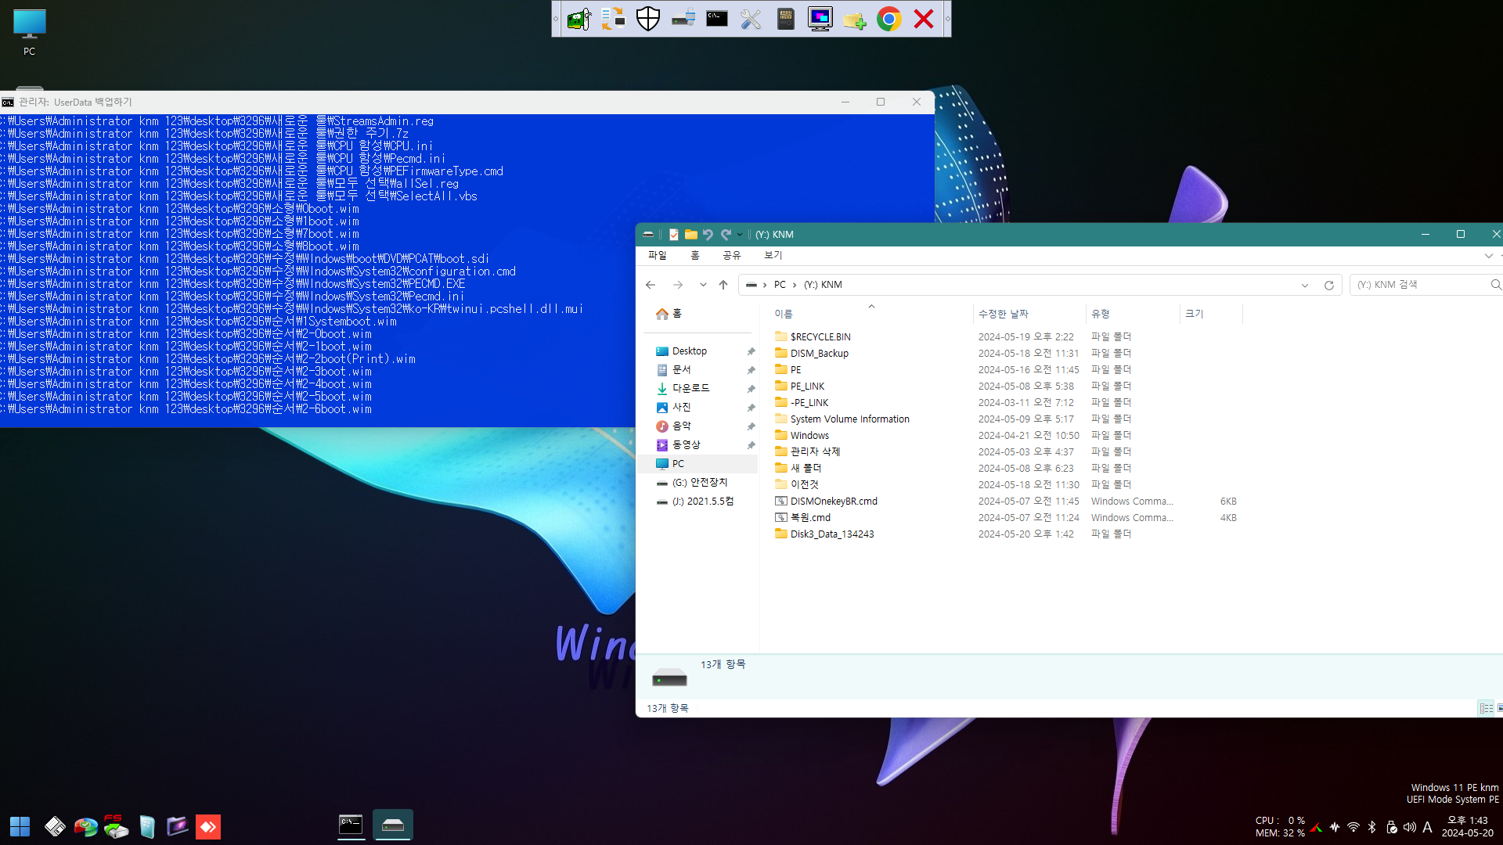Launch the floppy disk backup tool on taskbar
This screenshot has width=1503, height=845.
click(55, 826)
